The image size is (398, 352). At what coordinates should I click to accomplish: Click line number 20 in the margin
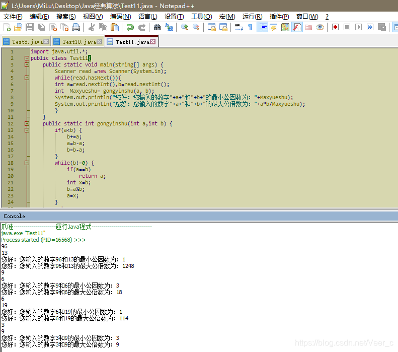(11, 176)
